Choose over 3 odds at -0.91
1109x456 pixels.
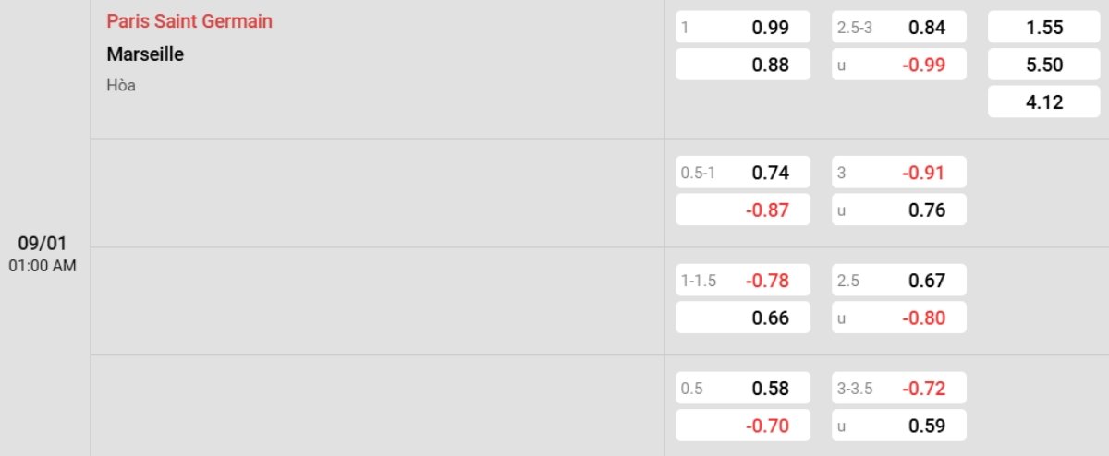coord(899,173)
